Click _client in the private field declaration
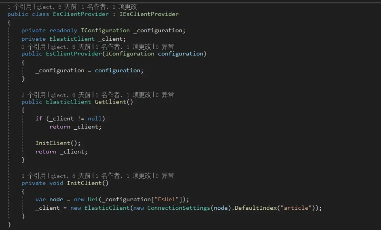Image resolution: width=381 pixels, height=230 pixels. 110,39
